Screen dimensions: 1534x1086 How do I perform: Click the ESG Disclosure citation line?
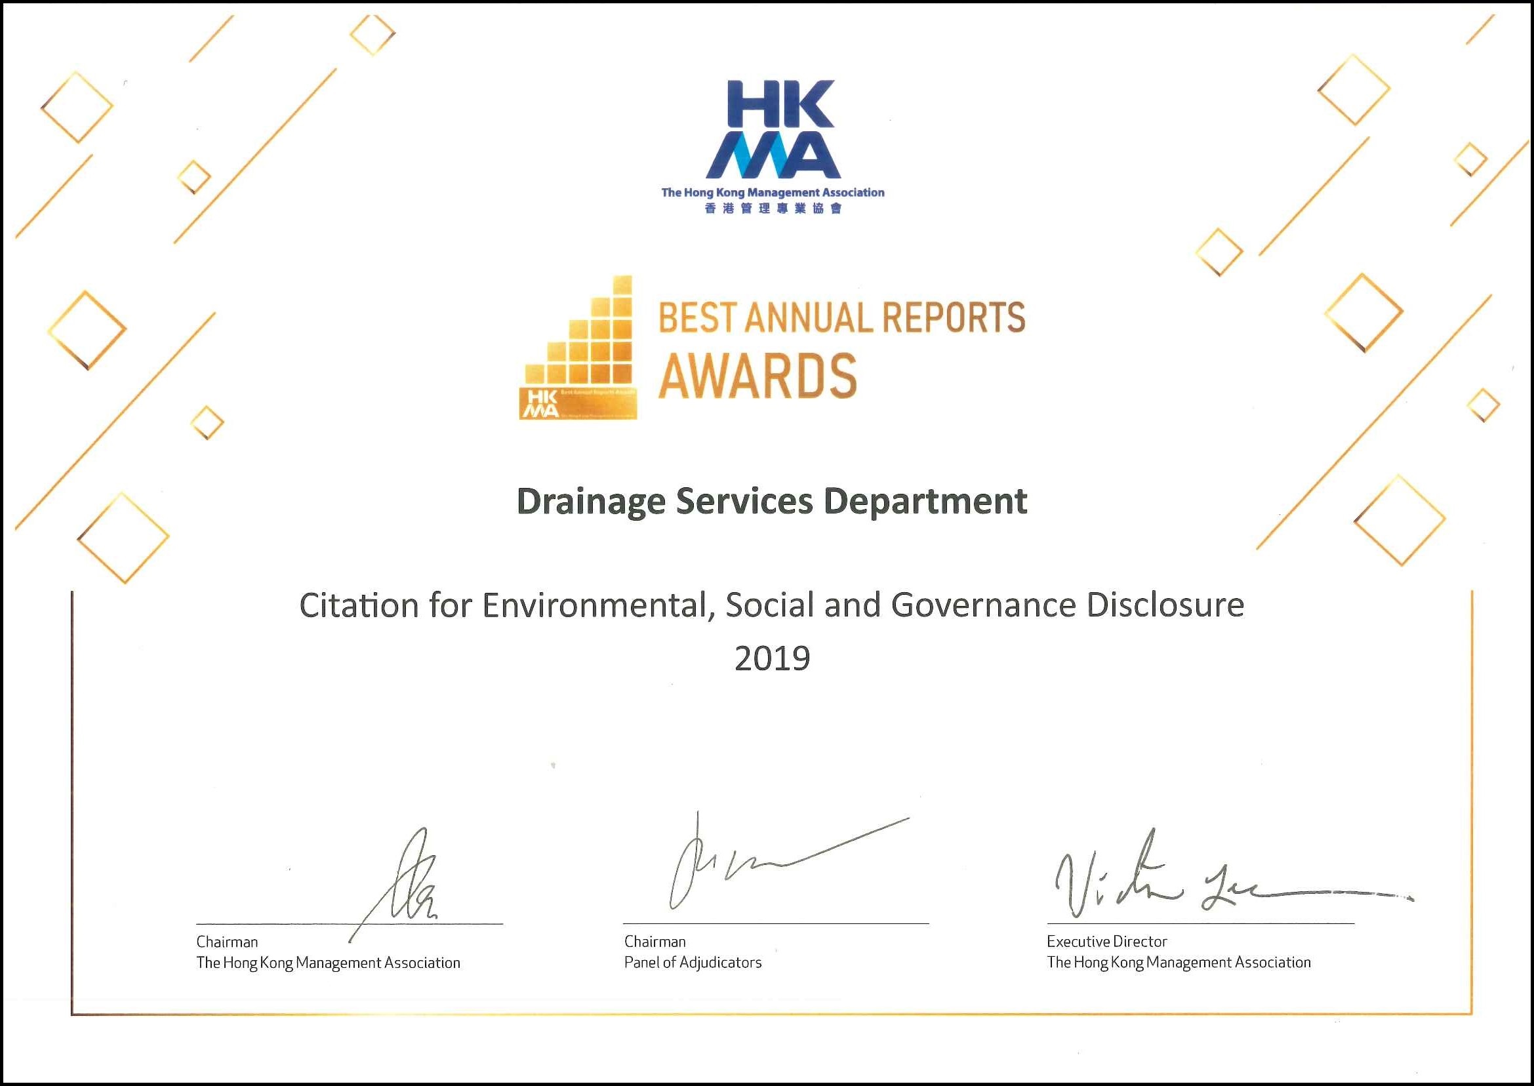[x=772, y=605]
